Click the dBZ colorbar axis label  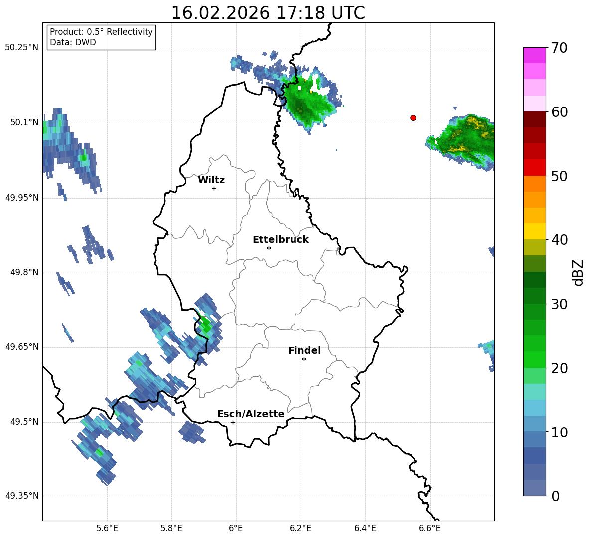(578, 272)
